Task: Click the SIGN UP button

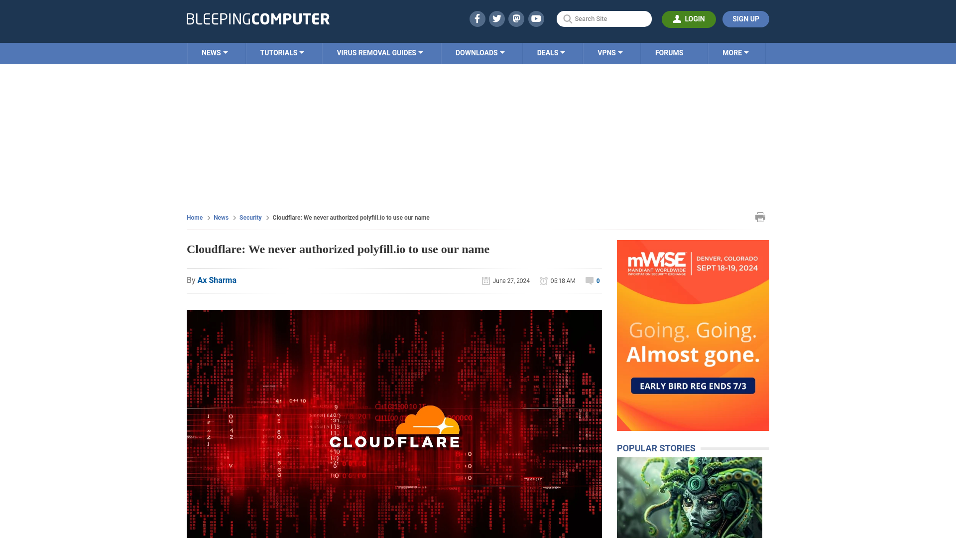Action: click(x=745, y=18)
